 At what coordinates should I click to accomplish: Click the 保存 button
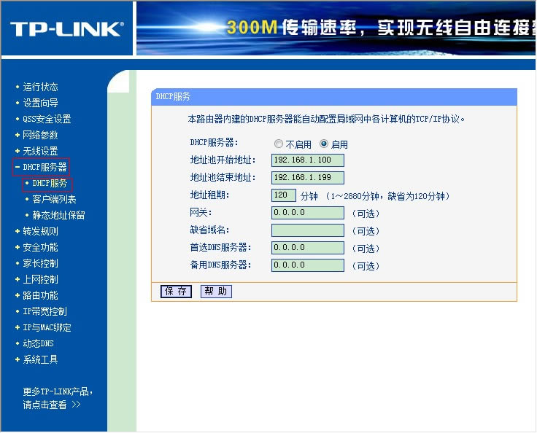tap(176, 292)
